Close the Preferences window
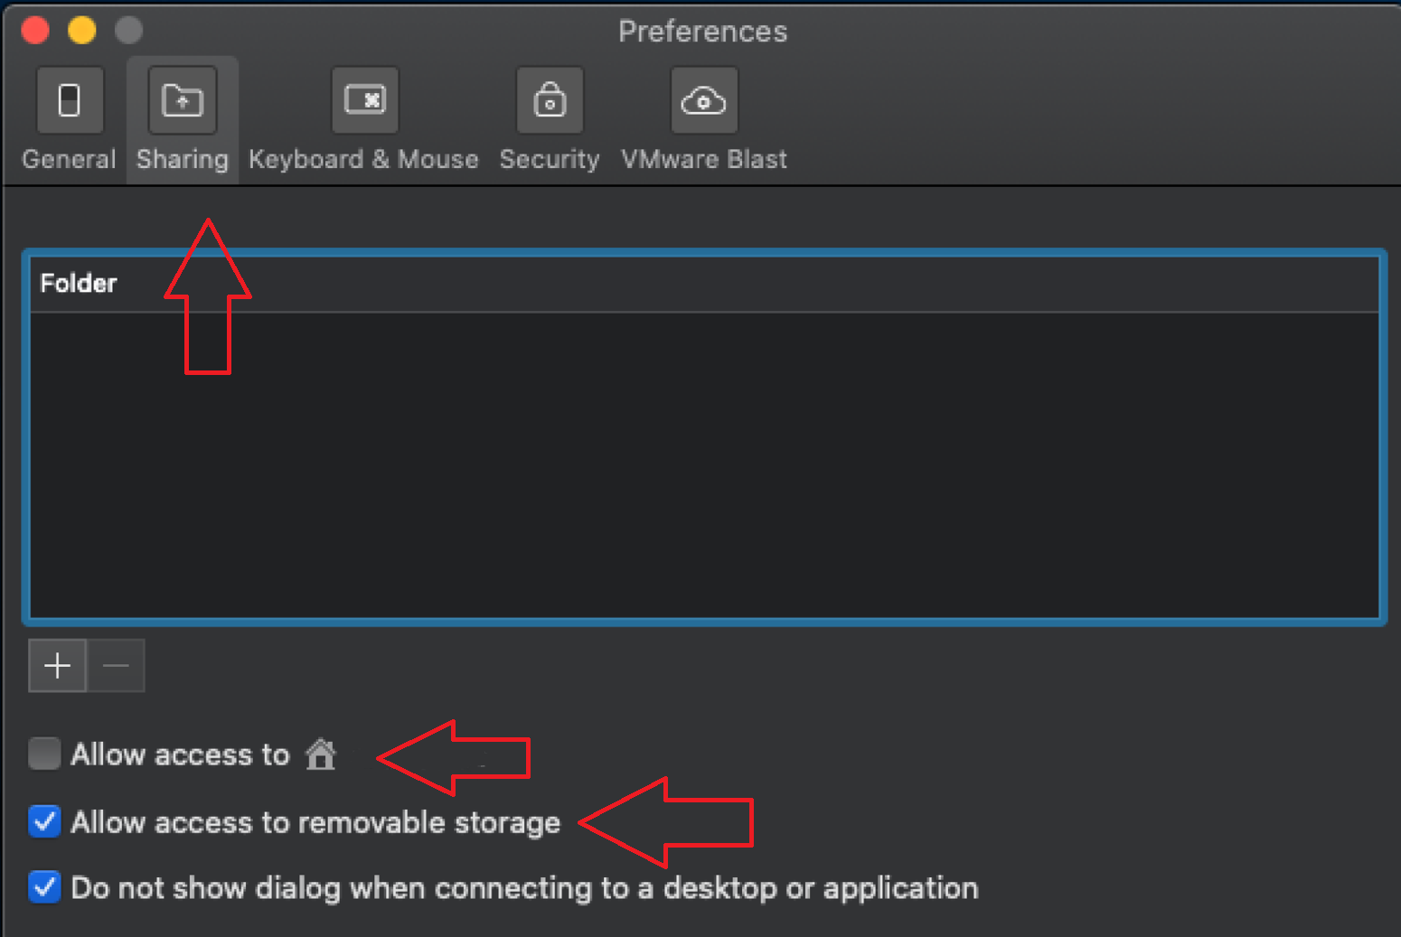This screenshot has width=1401, height=937. click(35, 30)
